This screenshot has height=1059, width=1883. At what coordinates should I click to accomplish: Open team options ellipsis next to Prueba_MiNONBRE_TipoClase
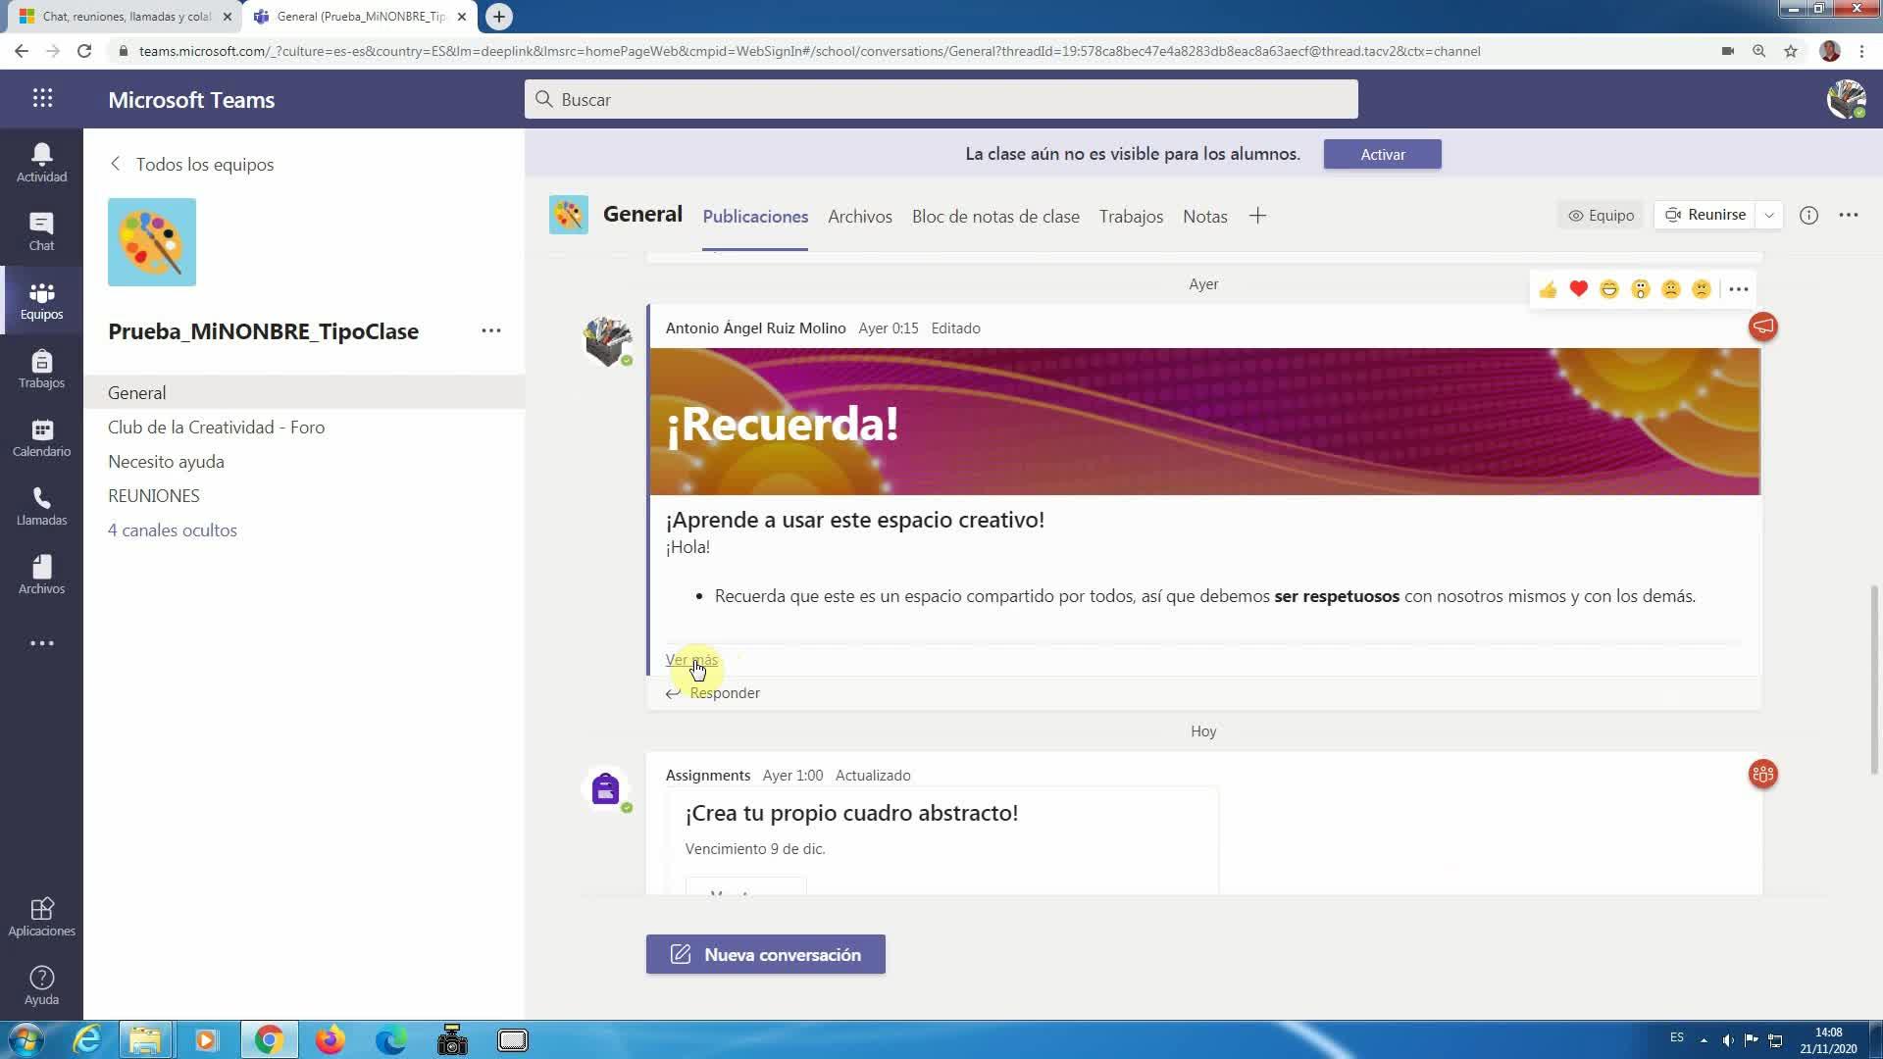pos(491,331)
